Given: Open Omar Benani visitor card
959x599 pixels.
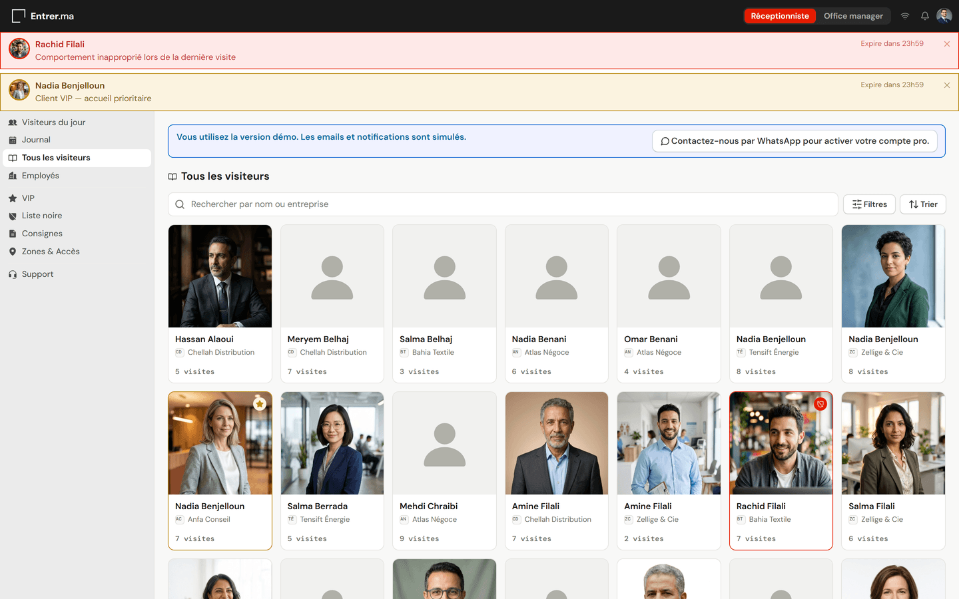Looking at the screenshot, I should click(669, 303).
